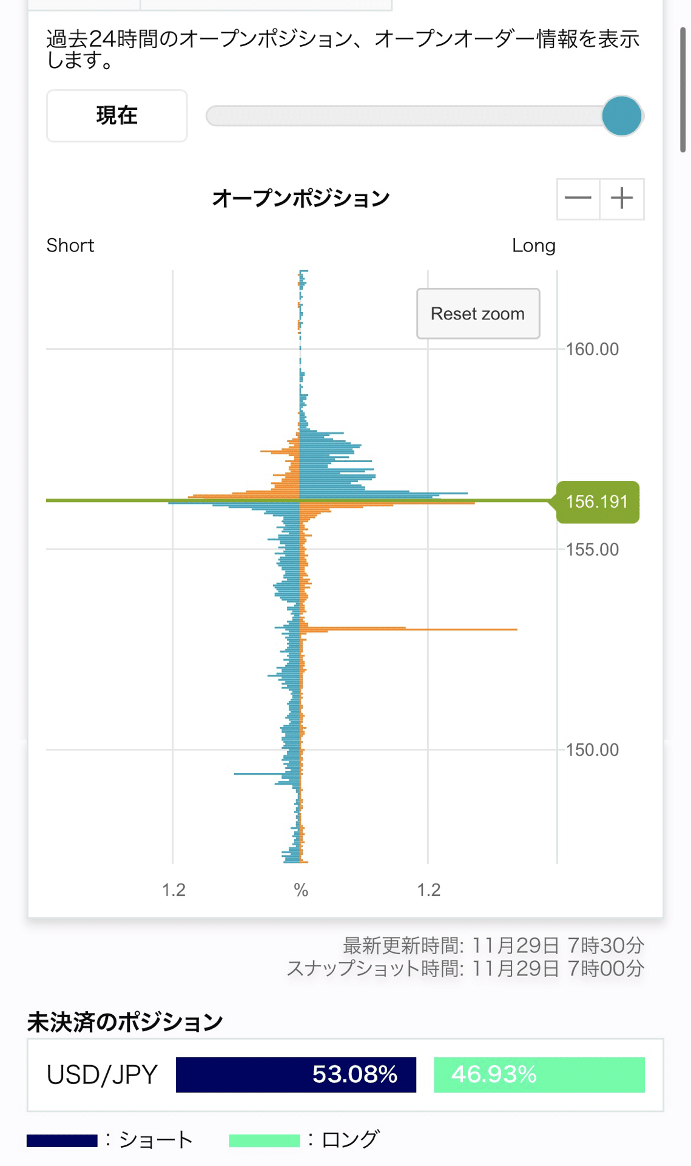The image size is (691, 1166).
Task: Click the navy ショート legend swatch
Action: click(62, 1140)
